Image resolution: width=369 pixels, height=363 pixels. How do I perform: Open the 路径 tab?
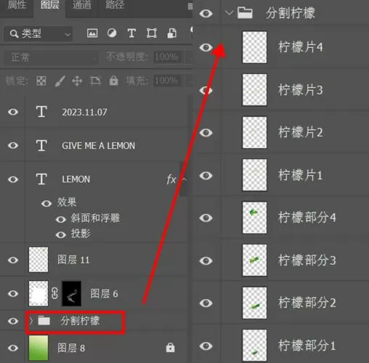pos(115,5)
